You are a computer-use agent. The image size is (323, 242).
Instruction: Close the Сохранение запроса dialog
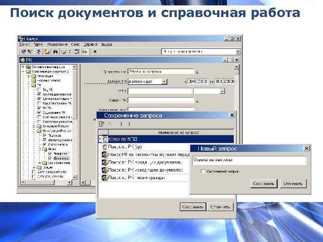232,115
